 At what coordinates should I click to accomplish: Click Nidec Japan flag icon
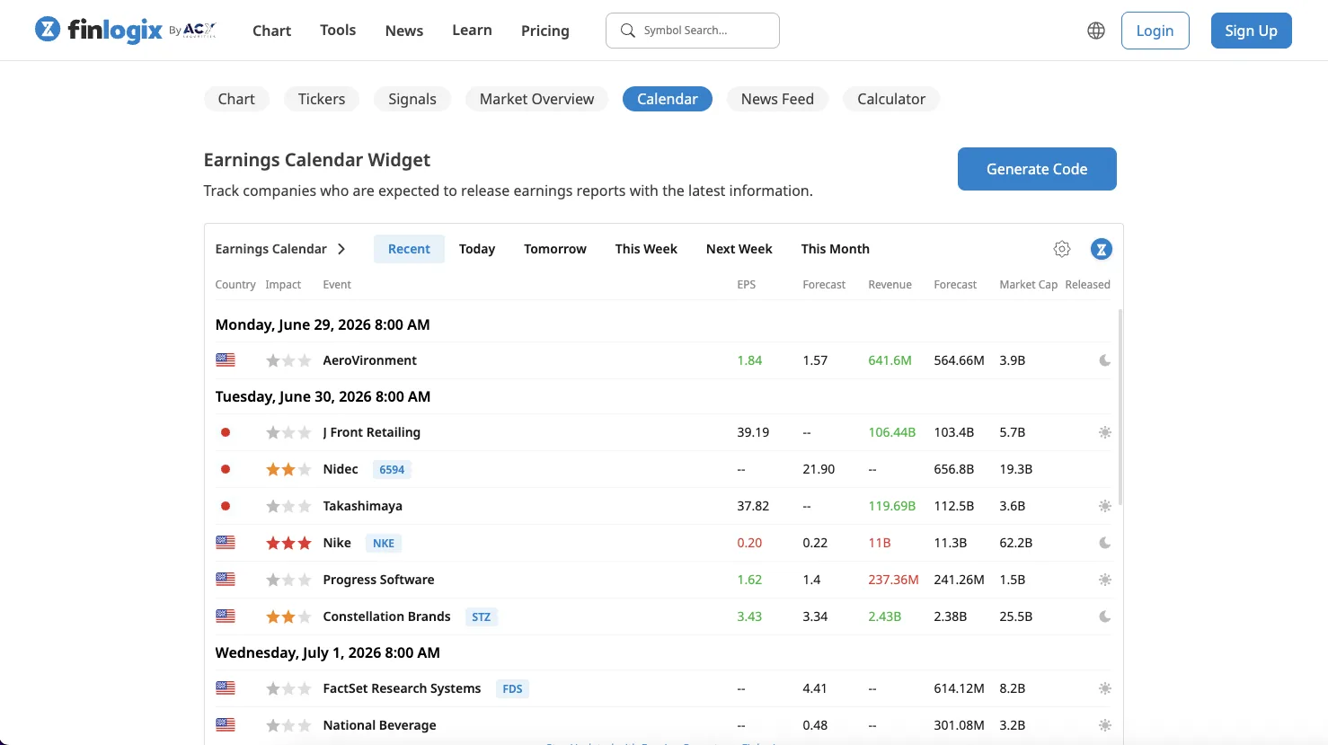tap(226, 469)
